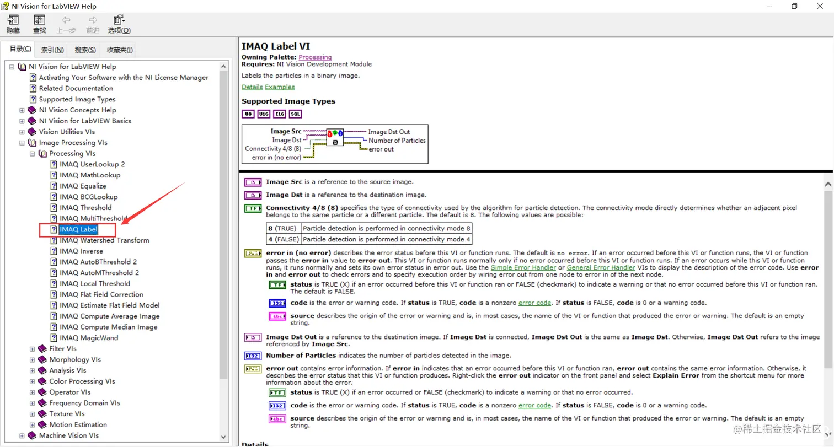Click the Color Processing VIs book icon
Viewport: 834px width, 447px height.
coord(42,381)
